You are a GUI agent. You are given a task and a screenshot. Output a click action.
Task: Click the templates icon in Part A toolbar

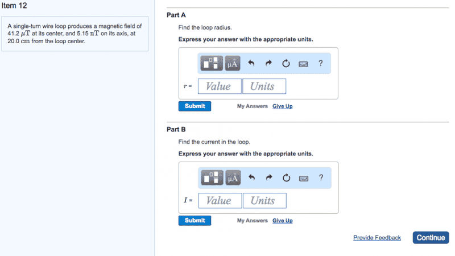pos(213,64)
